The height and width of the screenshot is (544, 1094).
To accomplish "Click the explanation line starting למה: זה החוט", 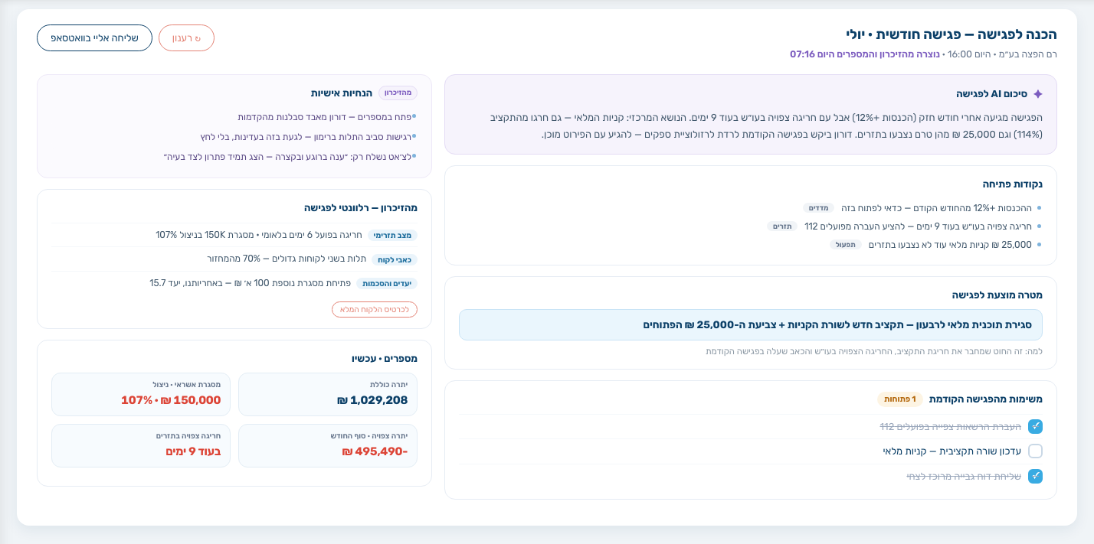I will click(874, 351).
